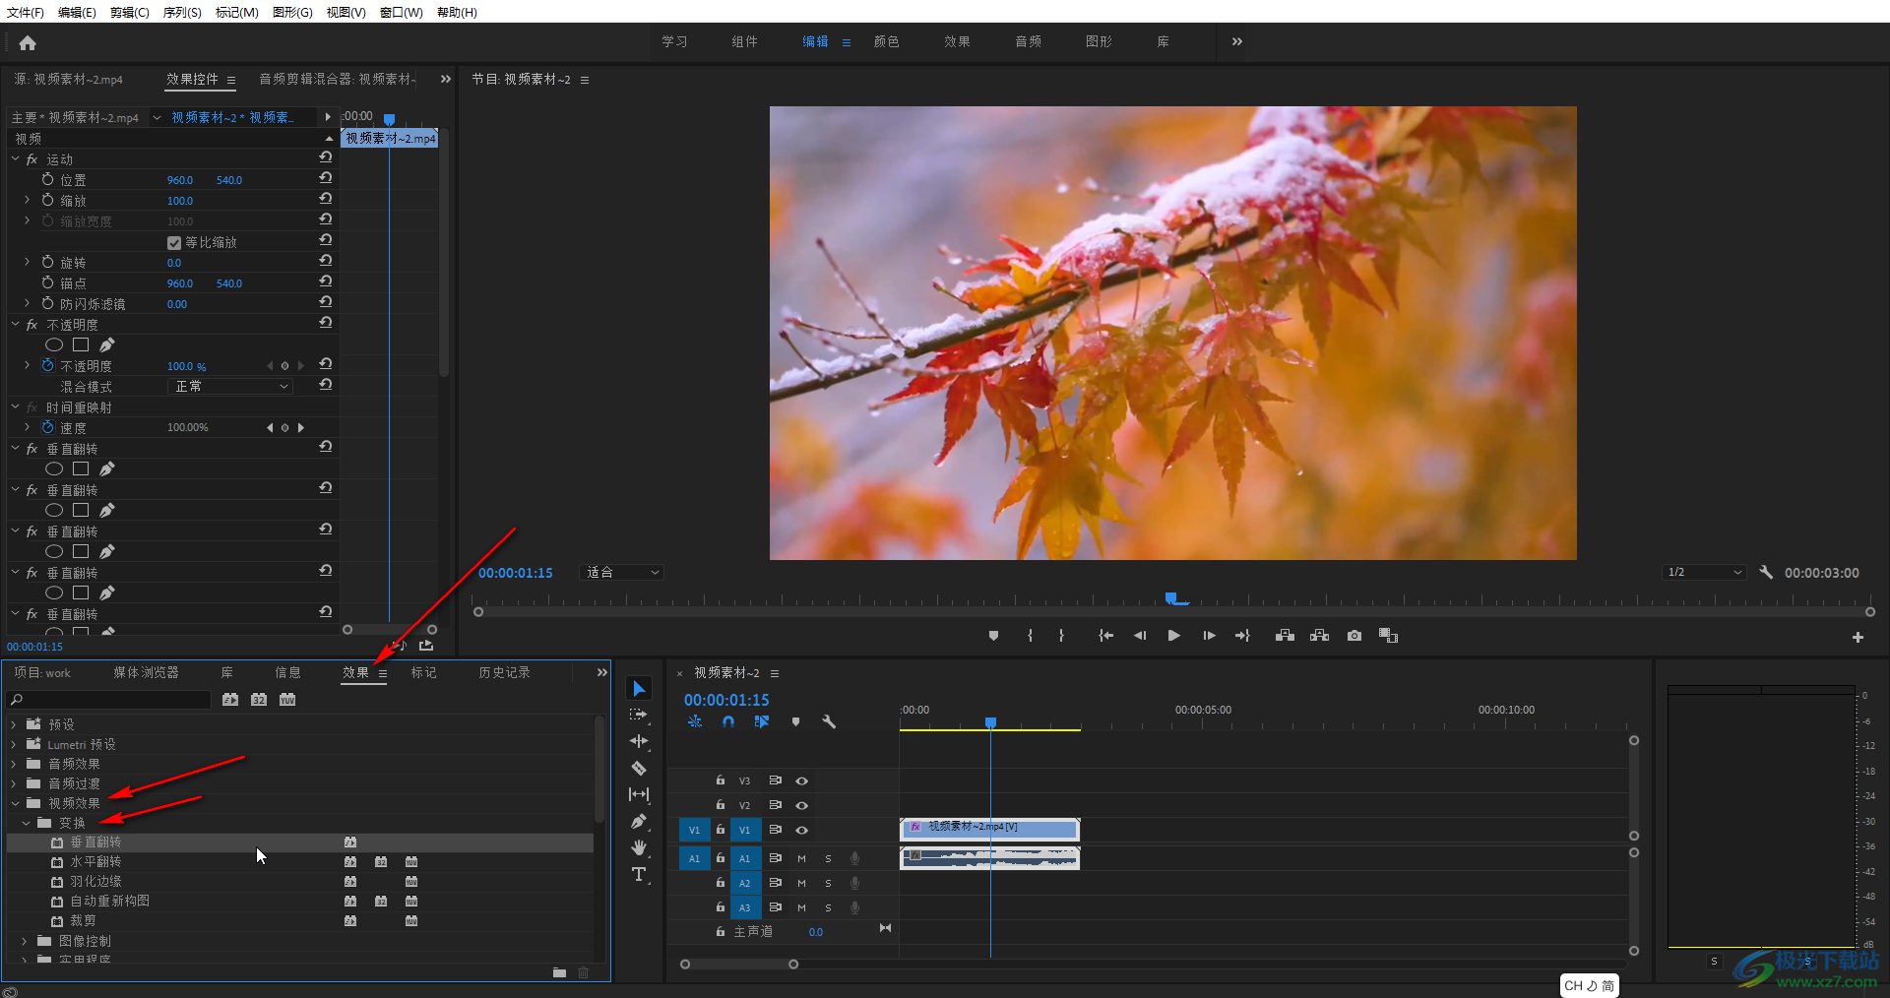Toggle linked selection in timeline
The height and width of the screenshot is (998, 1890).
[761, 721]
